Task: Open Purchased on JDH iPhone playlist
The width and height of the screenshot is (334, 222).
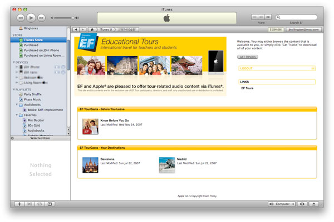Action: [x=42, y=51]
